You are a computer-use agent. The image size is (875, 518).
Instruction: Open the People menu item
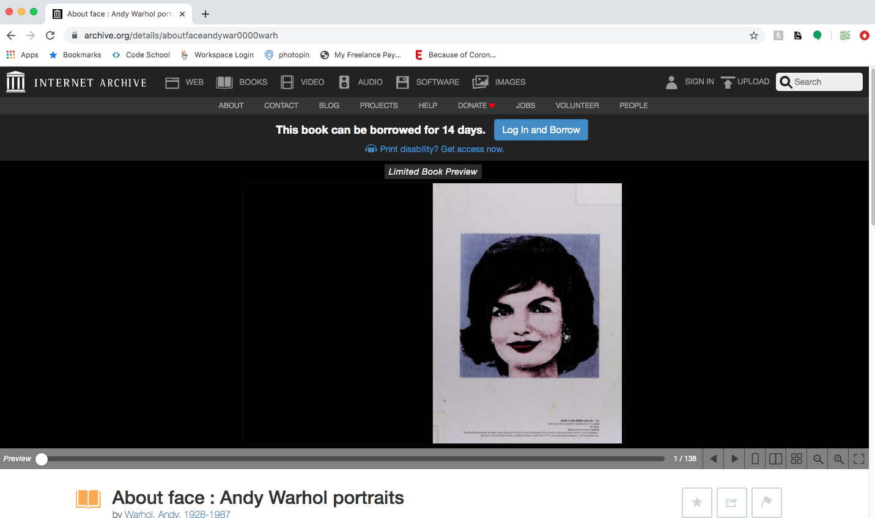tap(633, 106)
